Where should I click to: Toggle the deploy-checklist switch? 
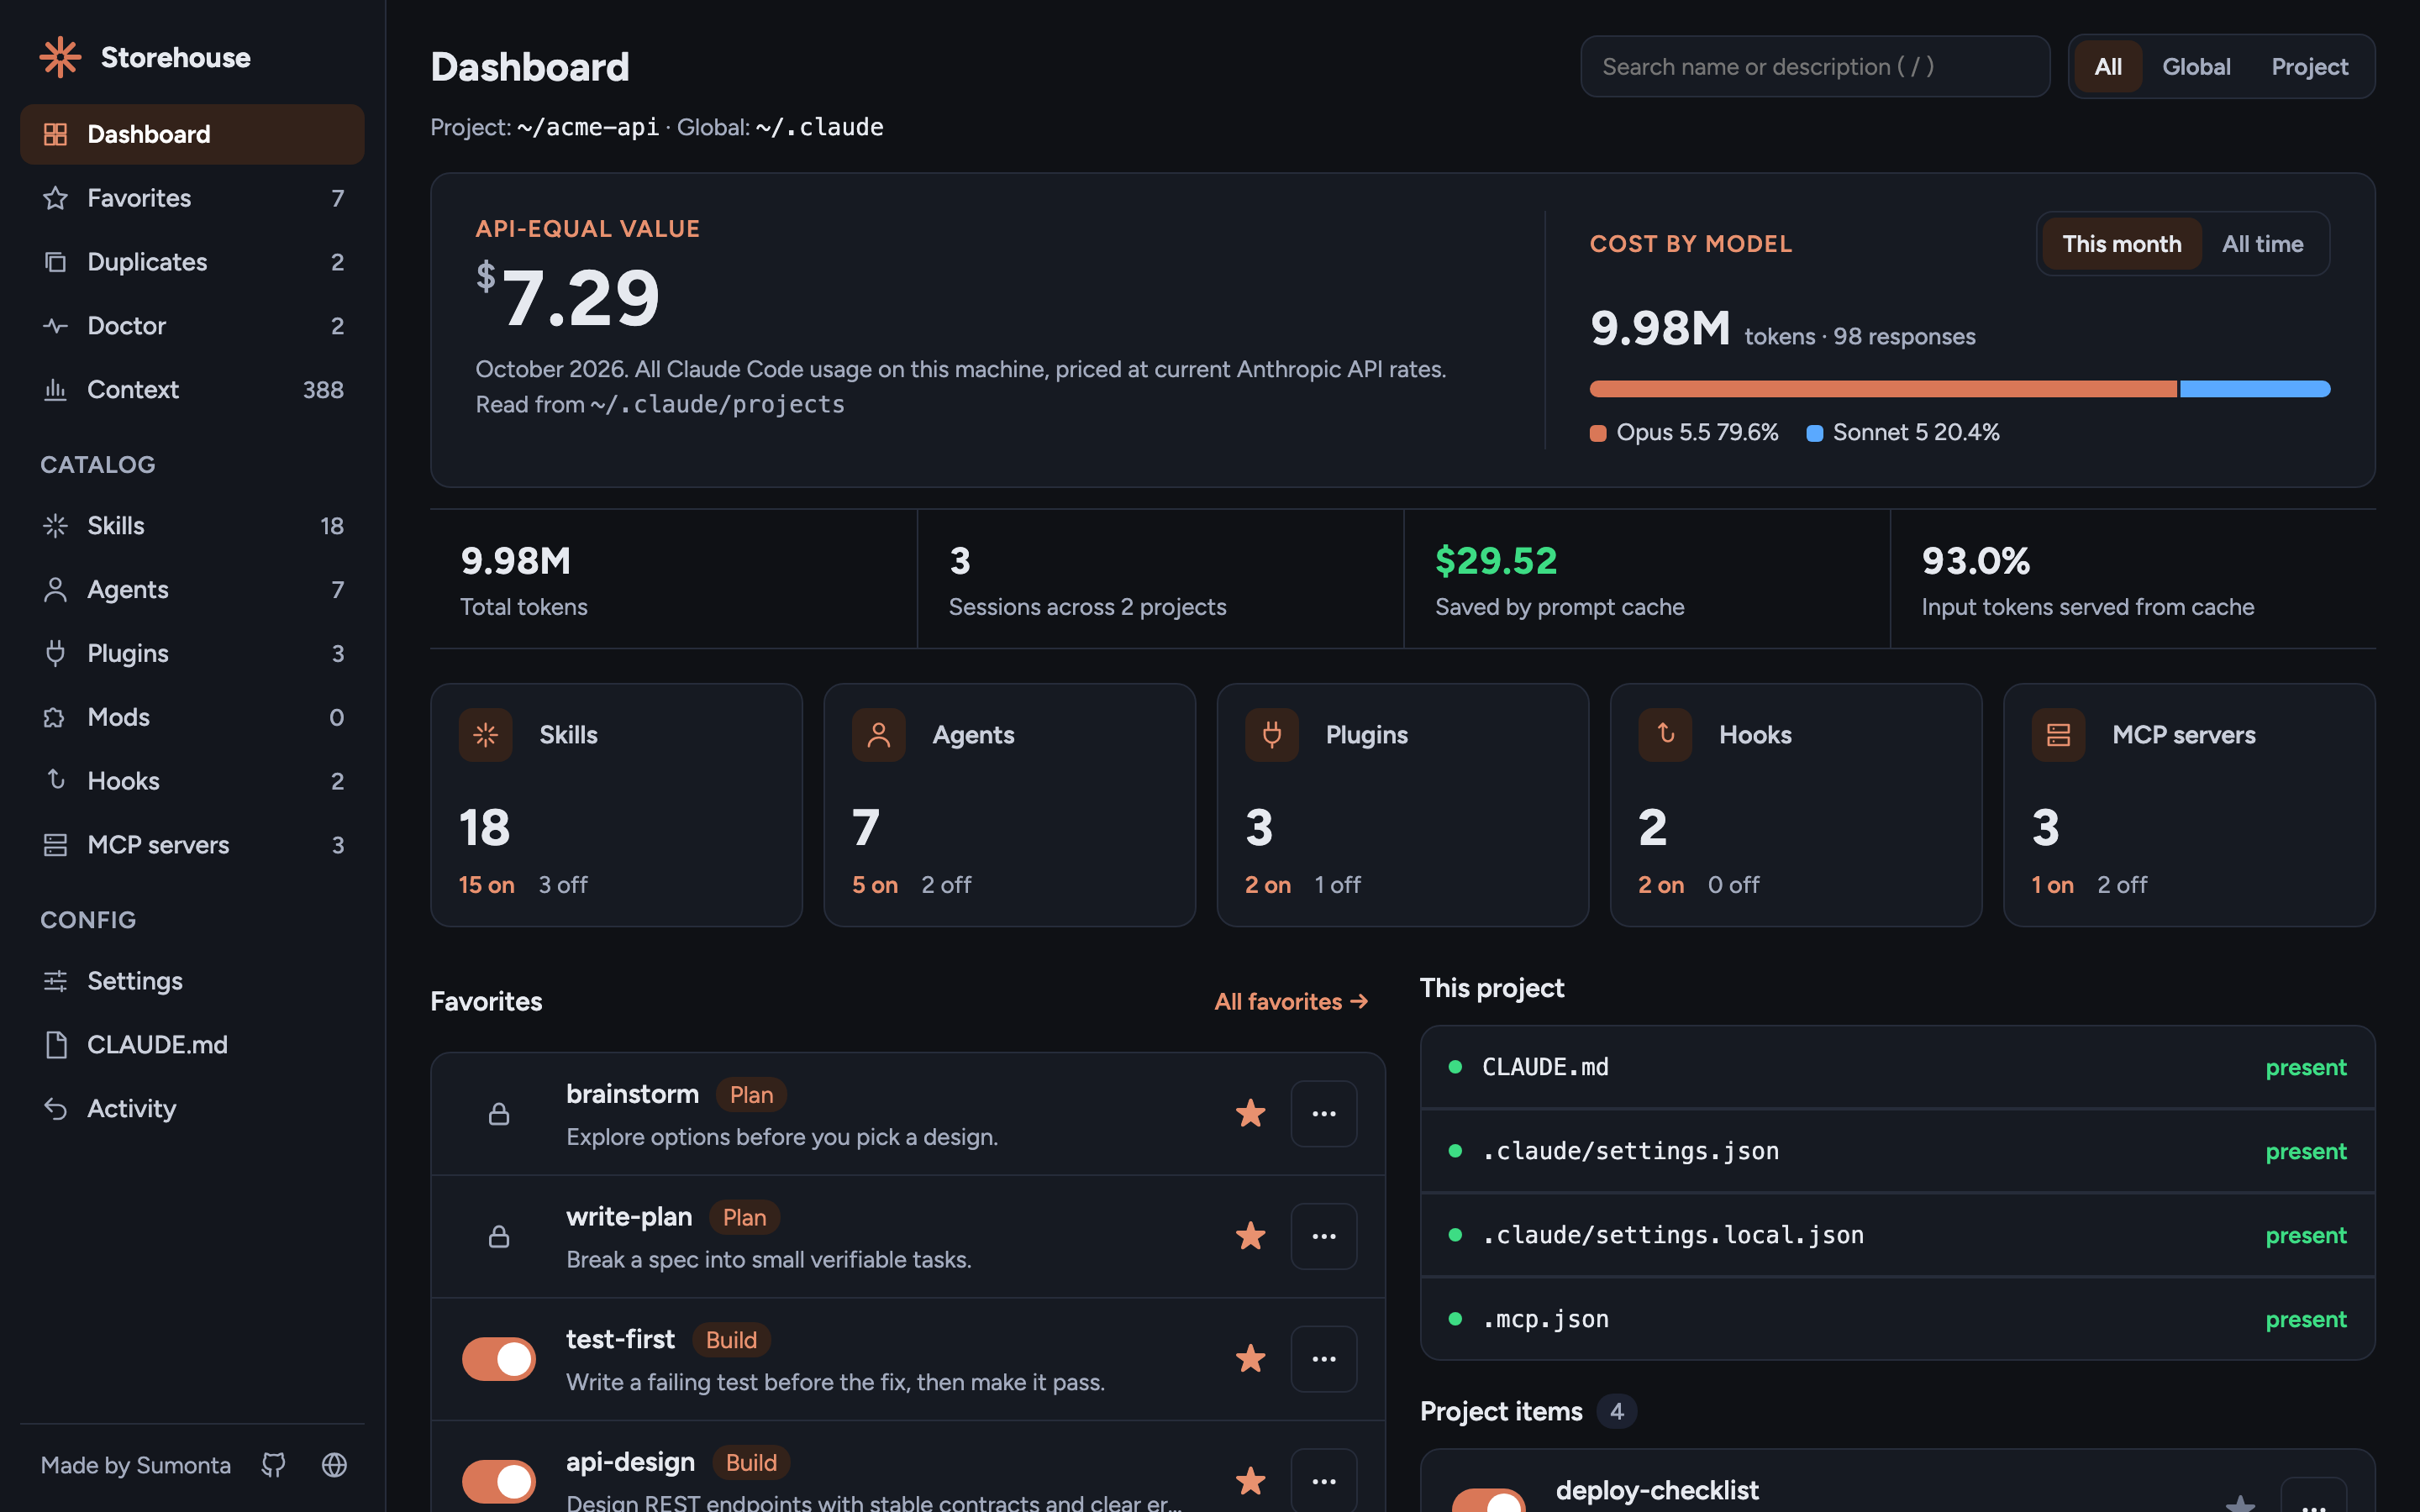coord(1489,1500)
